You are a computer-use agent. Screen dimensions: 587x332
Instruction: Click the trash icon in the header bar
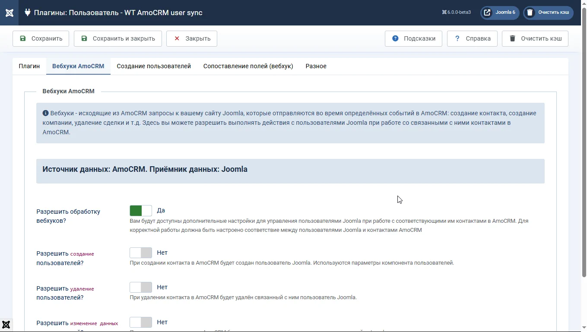tap(530, 13)
